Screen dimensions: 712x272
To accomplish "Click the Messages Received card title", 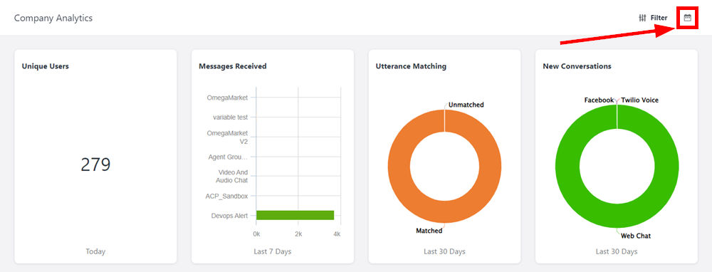I will [x=233, y=66].
